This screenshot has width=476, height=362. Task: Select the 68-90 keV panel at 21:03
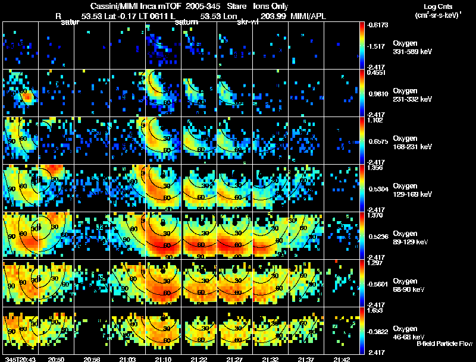pos(127,283)
